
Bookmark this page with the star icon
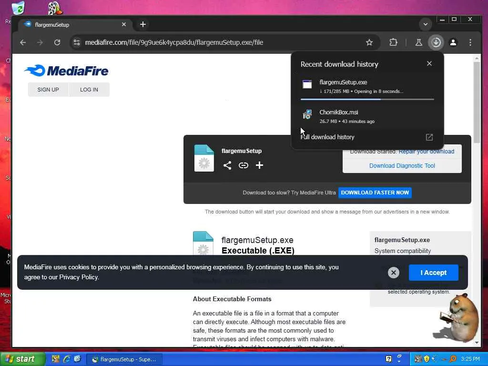pyautogui.click(x=369, y=42)
